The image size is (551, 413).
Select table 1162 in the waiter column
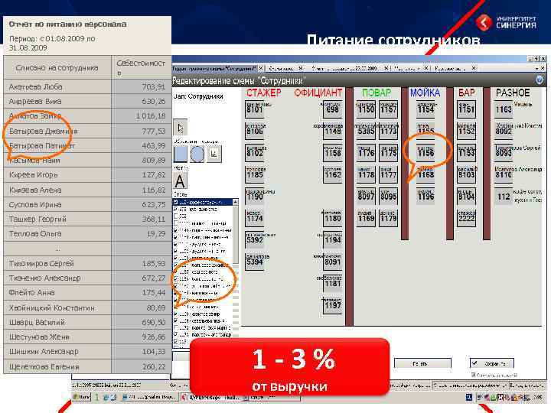pyautogui.click(x=333, y=175)
